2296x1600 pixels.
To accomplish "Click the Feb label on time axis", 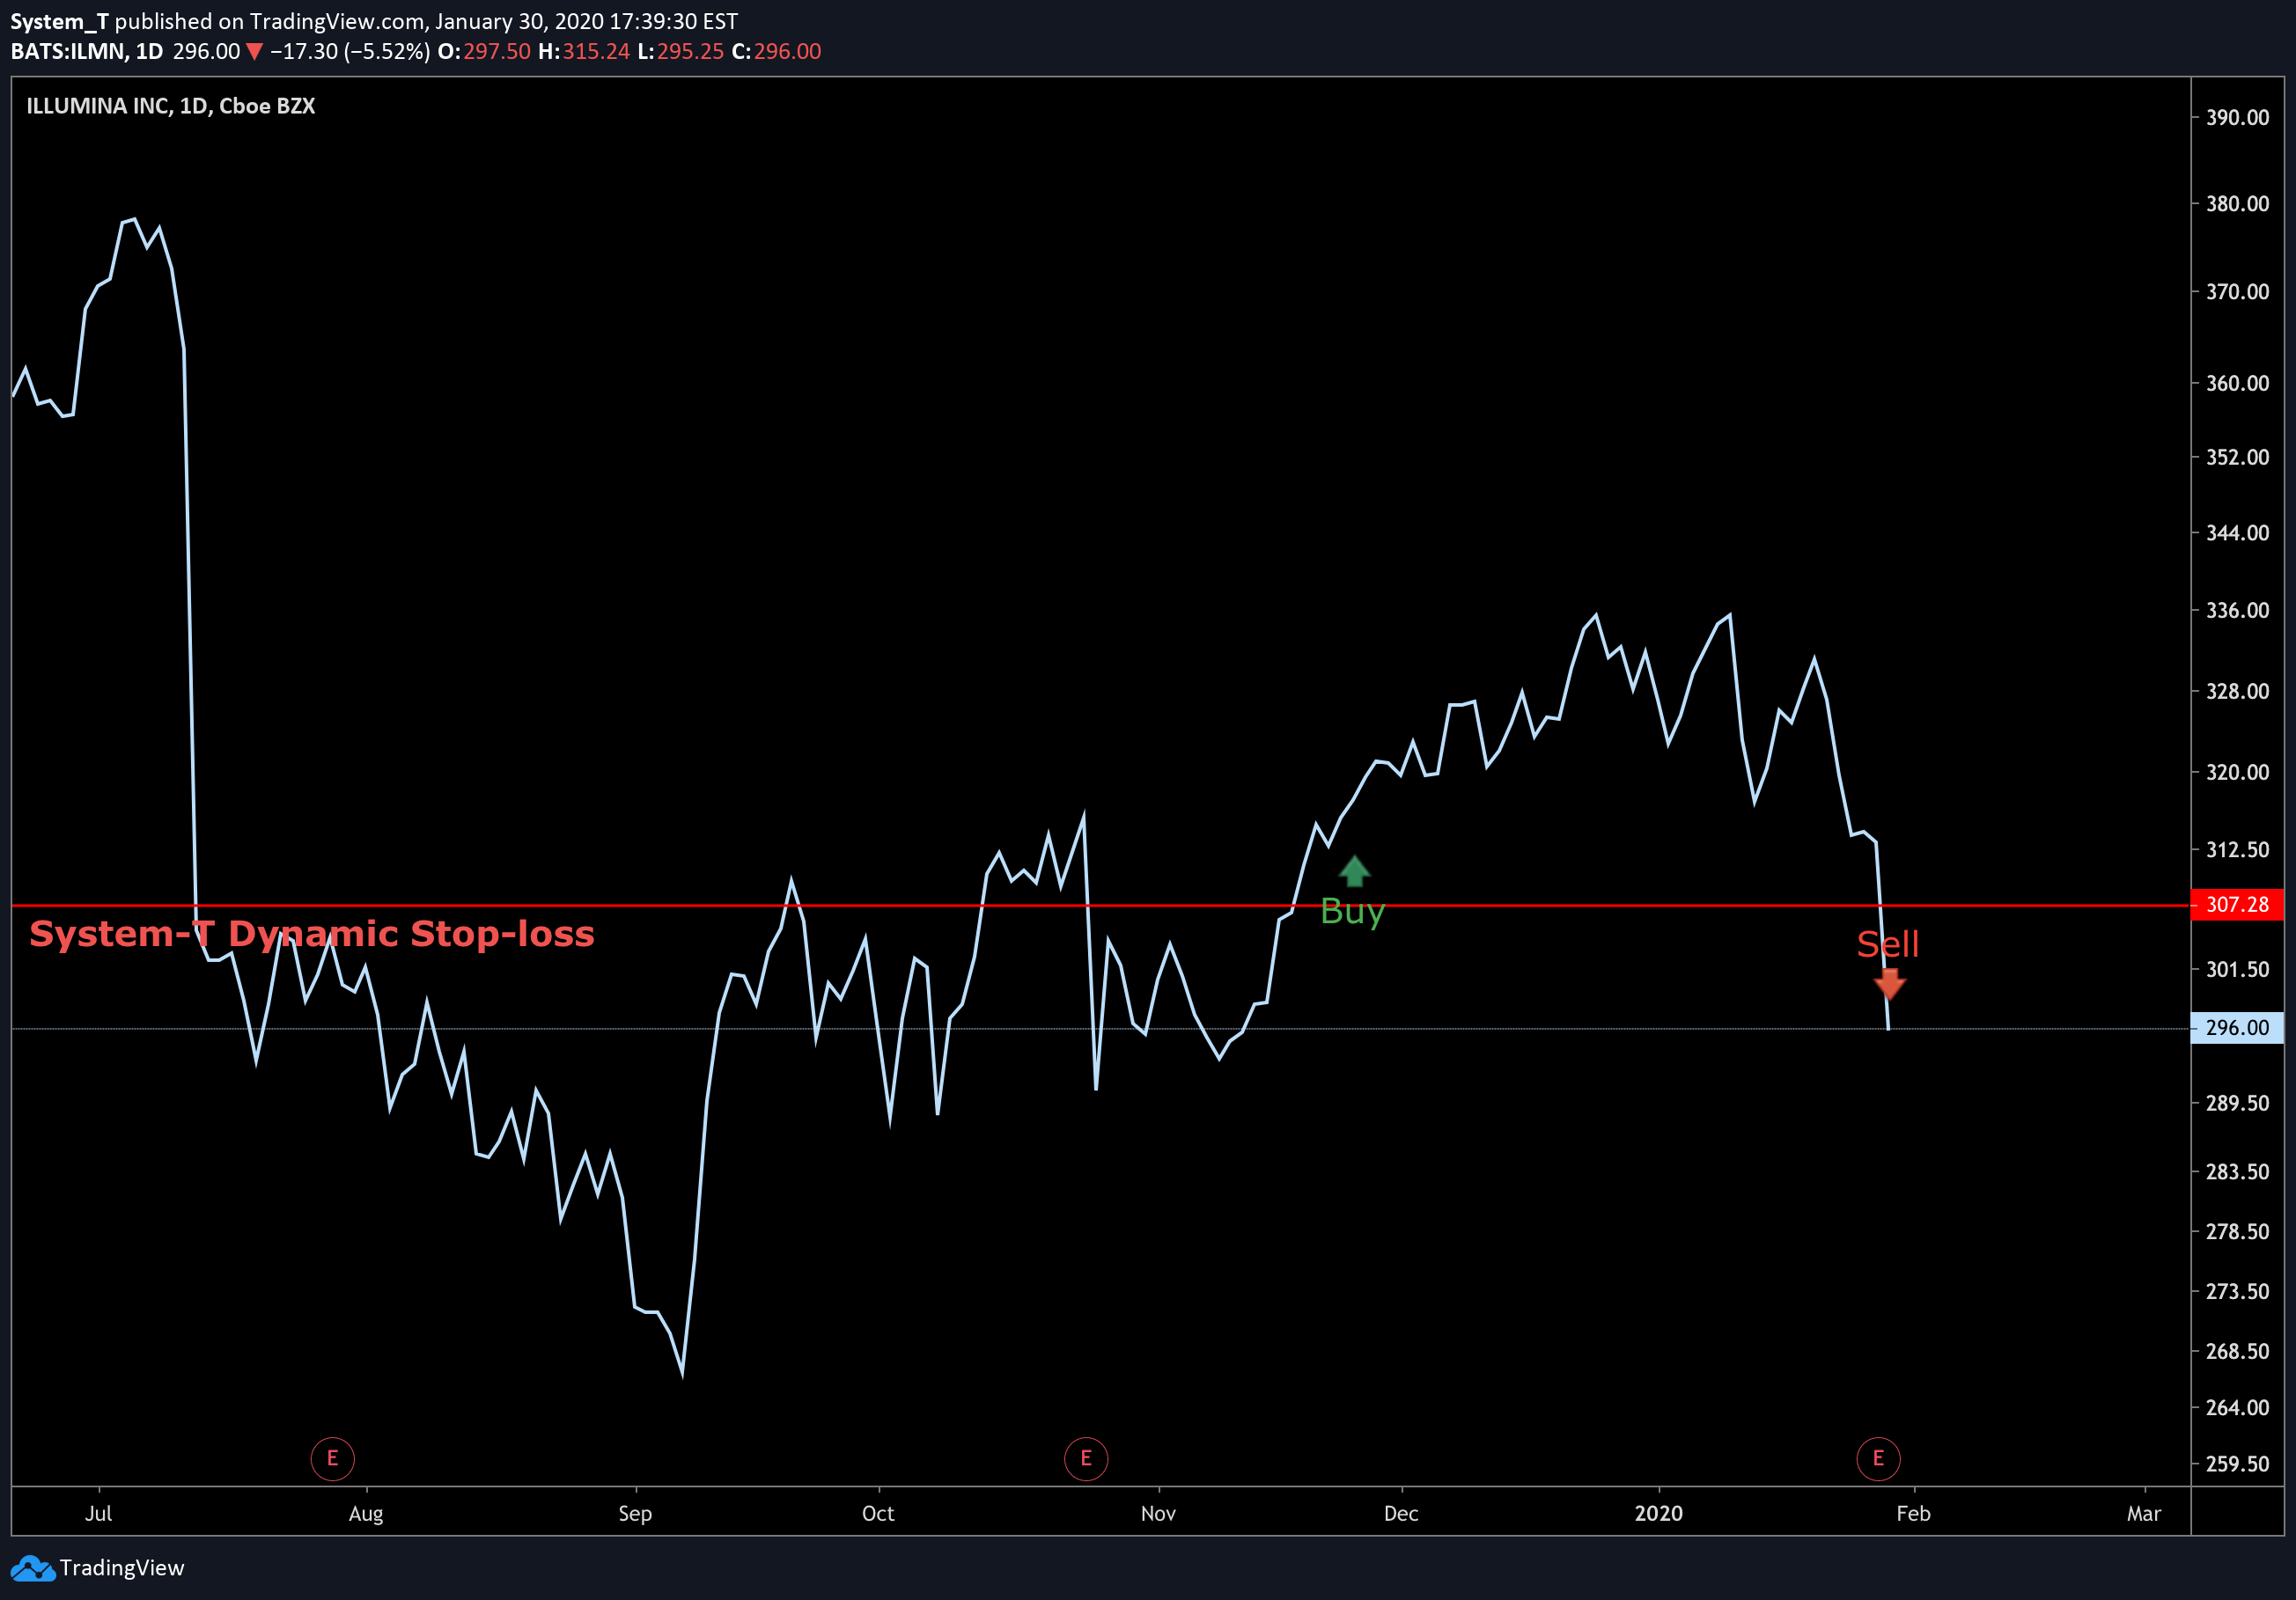I will pyautogui.click(x=1913, y=1513).
